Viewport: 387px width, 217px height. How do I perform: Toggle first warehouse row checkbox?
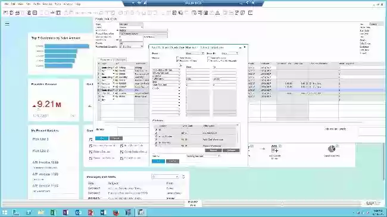coord(156,130)
